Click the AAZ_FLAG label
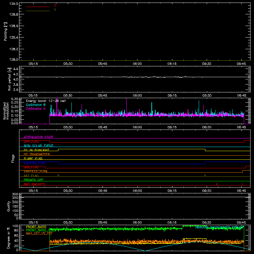This screenshot has width=254, height=254. click(x=31, y=176)
